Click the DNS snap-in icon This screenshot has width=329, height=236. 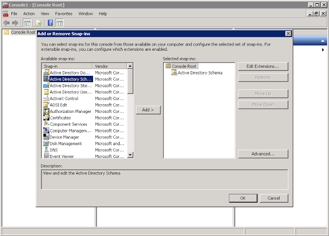click(46, 150)
